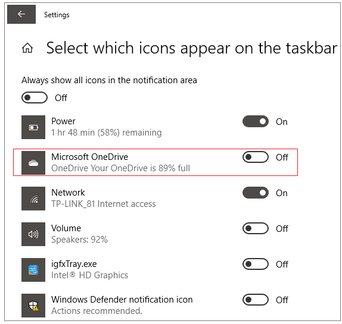Turn on Windows Defender notification icon toggle
The image size is (342, 324).
tap(256, 300)
